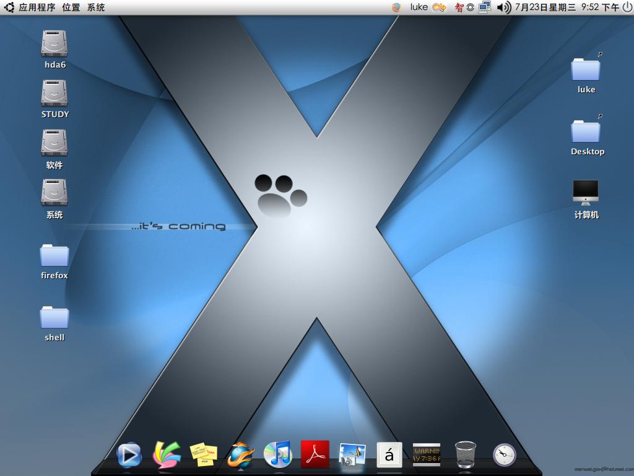The image size is (634, 476).
Task: Open the photo camera dock icon
Action: 352,455
